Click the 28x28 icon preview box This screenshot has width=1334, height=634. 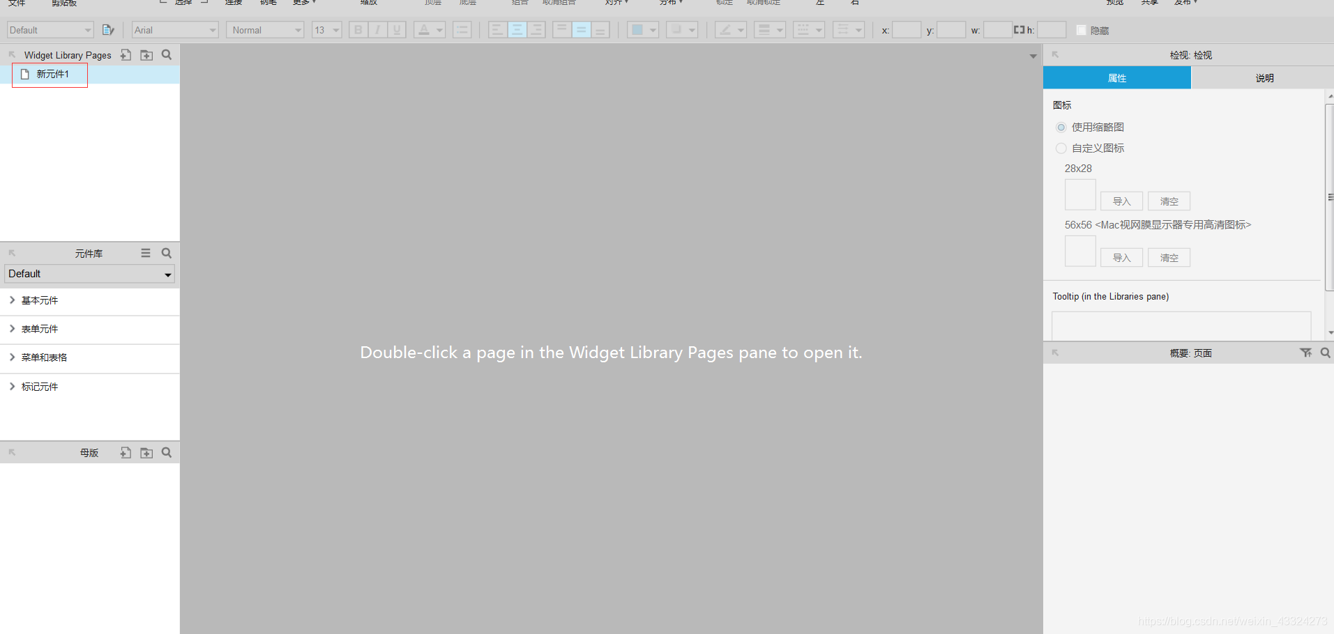click(1080, 194)
